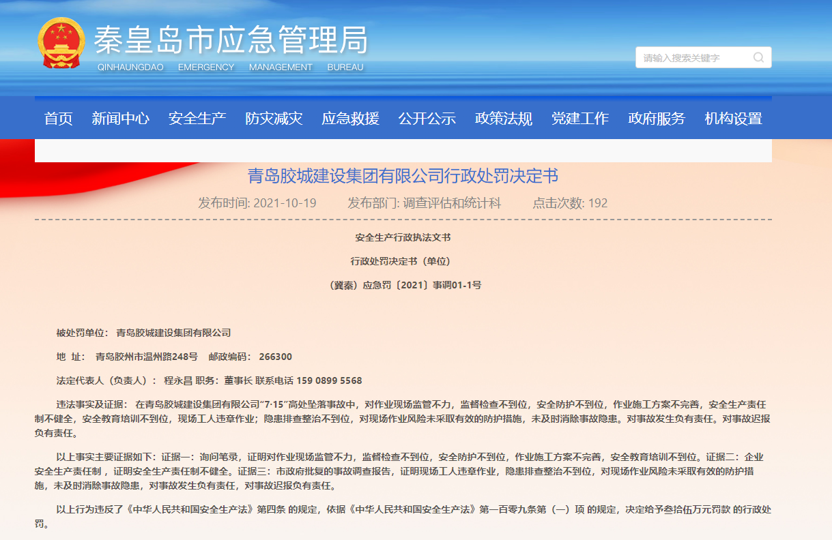The width and height of the screenshot is (832, 540).
Task: Select the 安全生产 navigation item
Action: pyautogui.click(x=197, y=119)
